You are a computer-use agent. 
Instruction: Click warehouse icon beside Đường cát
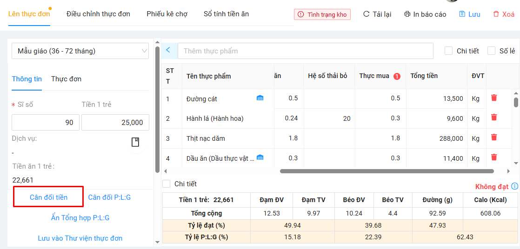[260, 98]
